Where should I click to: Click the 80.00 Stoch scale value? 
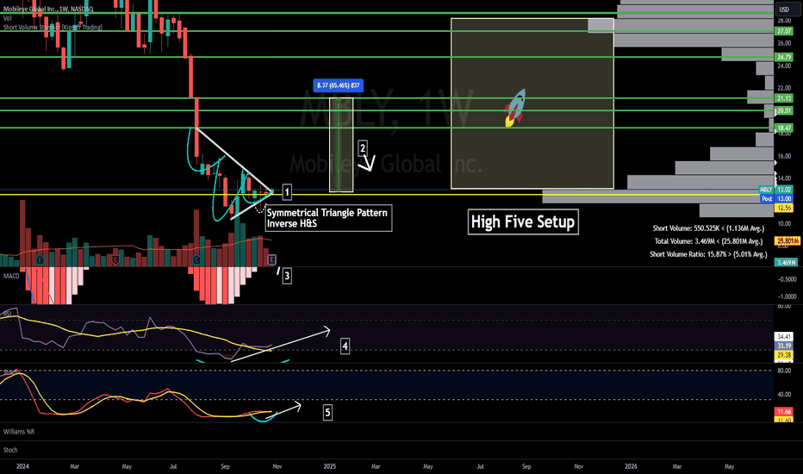click(784, 371)
